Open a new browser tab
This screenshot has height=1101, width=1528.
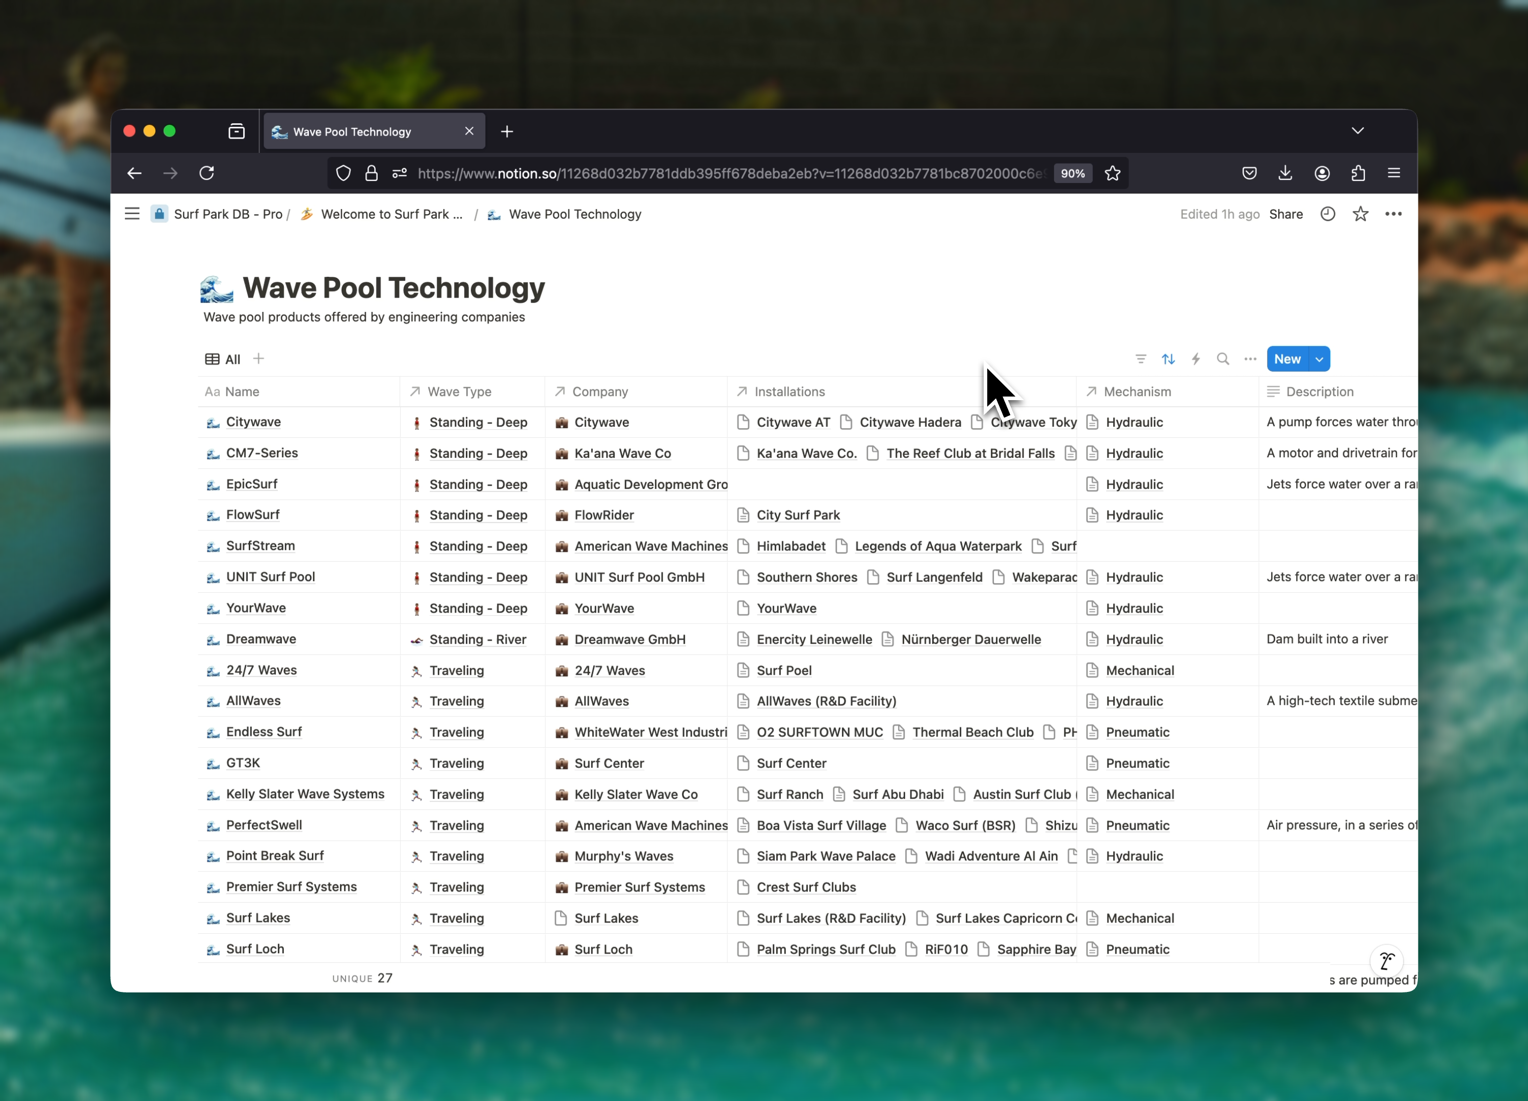(507, 132)
